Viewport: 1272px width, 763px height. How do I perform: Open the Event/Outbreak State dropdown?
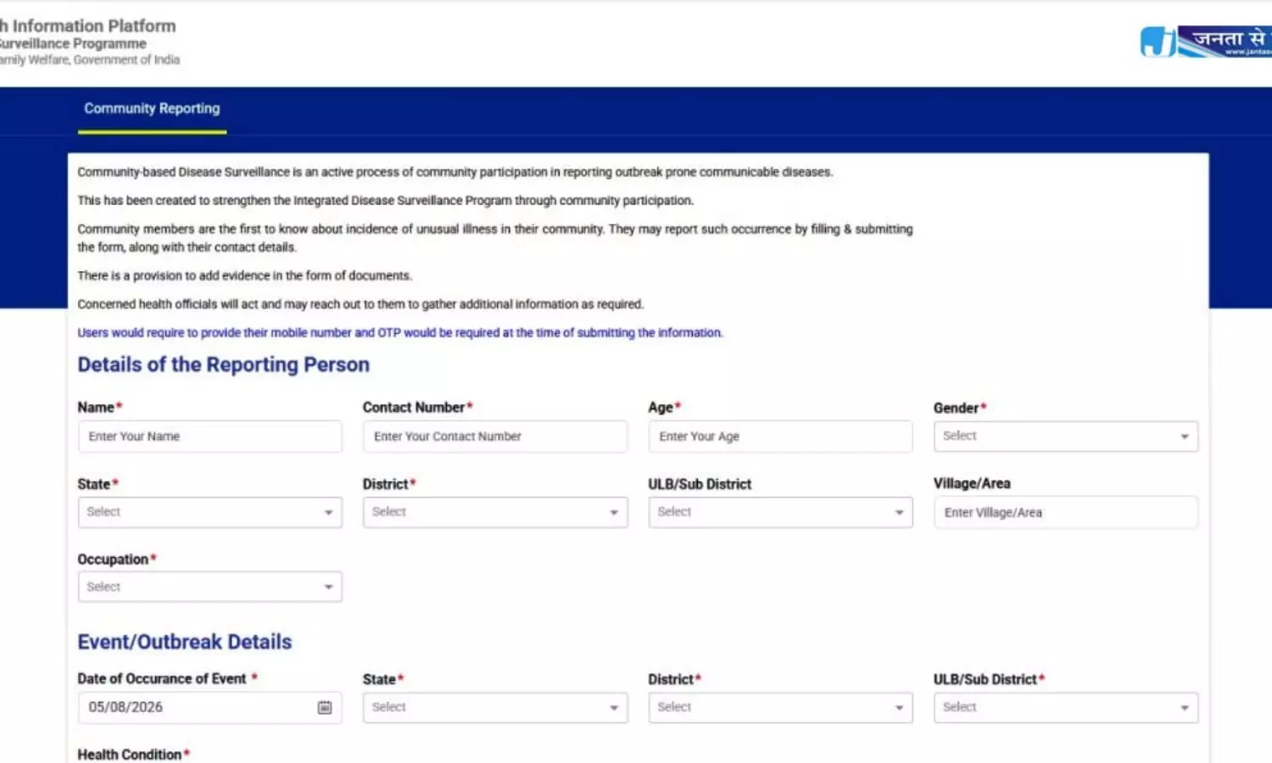495,707
